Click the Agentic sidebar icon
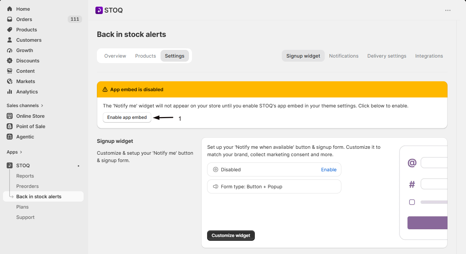The image size is (466, 254). click(x=10, y=137)
